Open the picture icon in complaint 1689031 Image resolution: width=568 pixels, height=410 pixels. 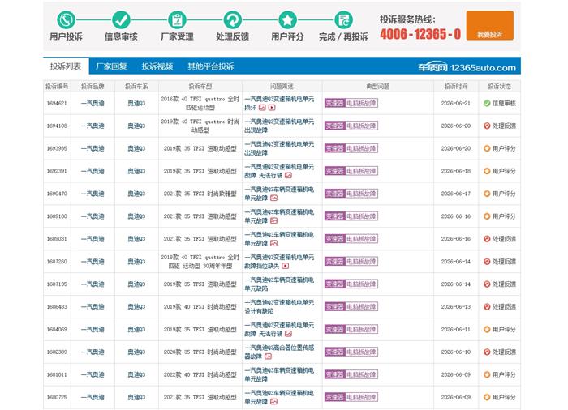pyautogui.click(x=274, y=243)
